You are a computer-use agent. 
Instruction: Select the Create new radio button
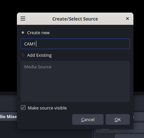tap(23, 33)
